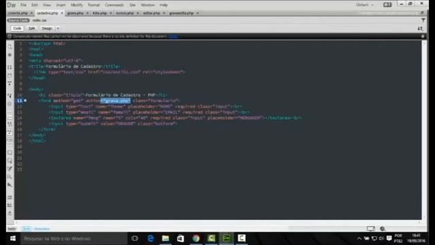This screenshot has height=245, width=435.
Task: Switch to the last document tab, gravaedita.php
Action: [181, 13]
